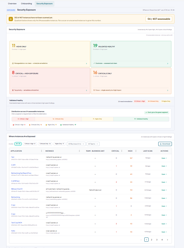The image size is (184, 248).
Task: Open the Validated Healthy quadrant card
Action: point(131,54)
